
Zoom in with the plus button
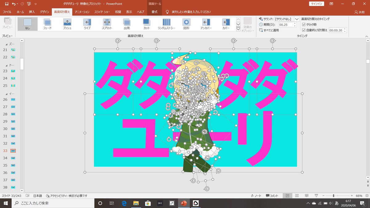[352, 196]
